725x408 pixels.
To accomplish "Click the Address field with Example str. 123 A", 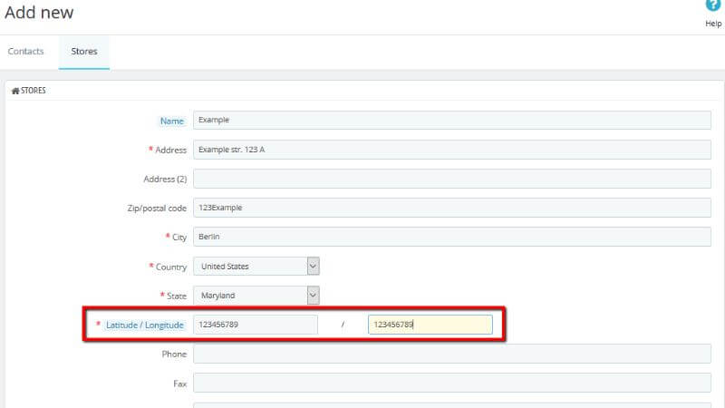I will [x=451, y=150].
